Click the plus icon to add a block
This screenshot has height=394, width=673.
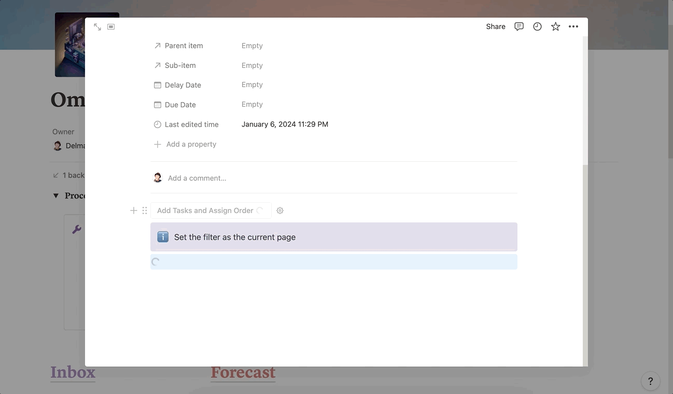(x=134, y=210)
